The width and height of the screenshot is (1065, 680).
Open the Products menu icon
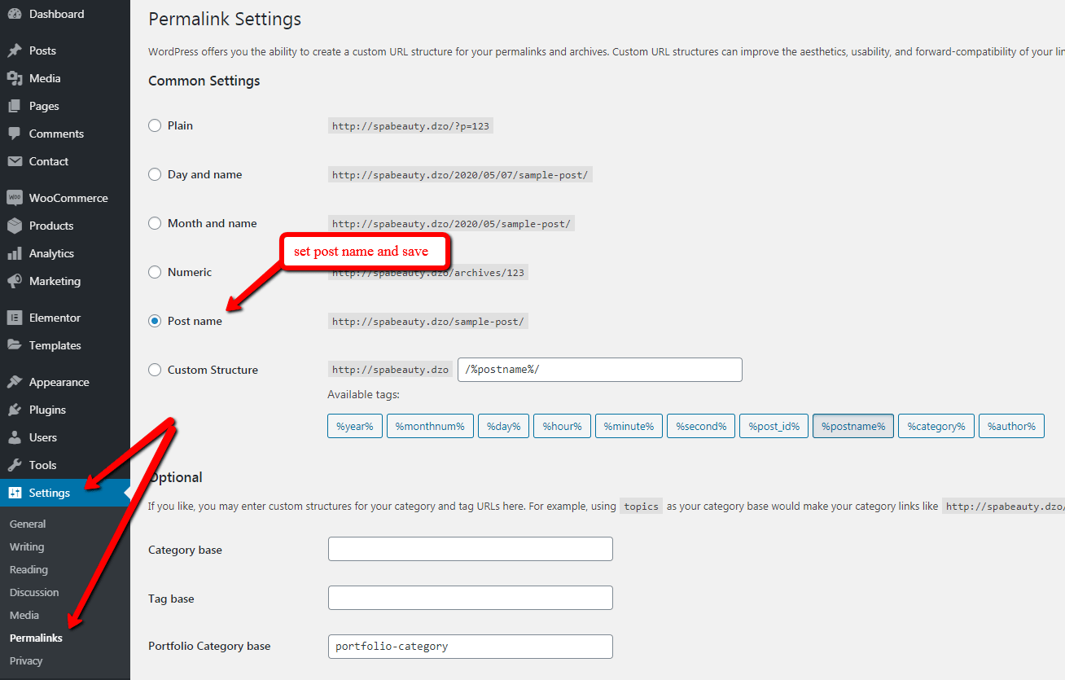click(13, 226)
